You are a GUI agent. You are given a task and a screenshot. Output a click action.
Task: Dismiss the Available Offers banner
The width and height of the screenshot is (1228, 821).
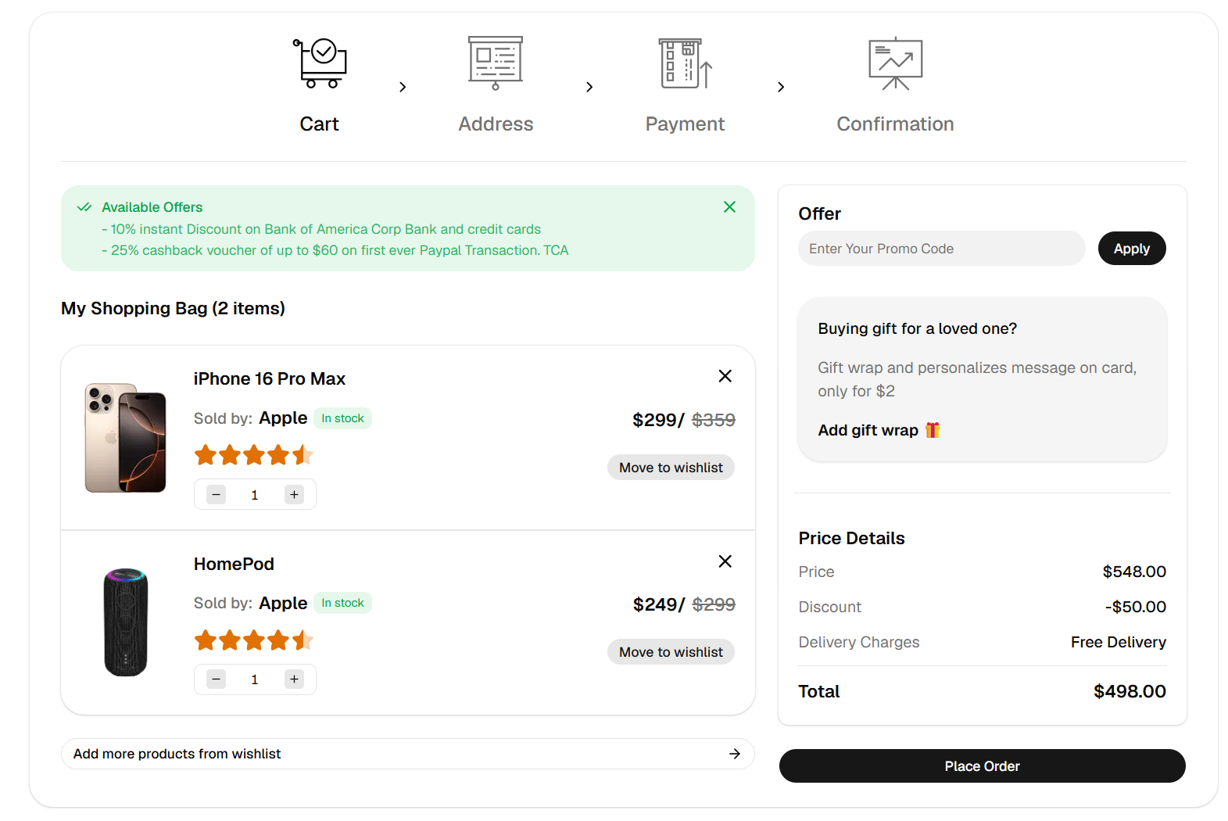tap(729, 206)
